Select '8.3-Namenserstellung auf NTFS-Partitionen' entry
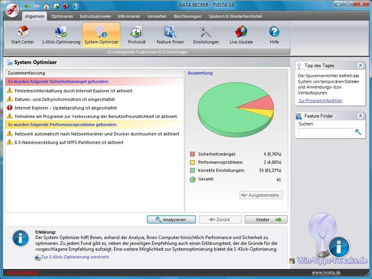 (94, 142)
